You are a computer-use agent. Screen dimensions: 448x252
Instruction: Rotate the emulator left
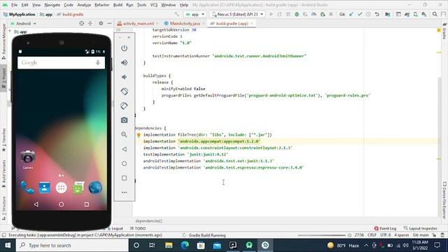point(124,92)
